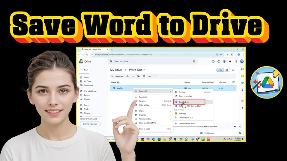This screenshot has height=161, width=287.
Task: Collapse the upload complete panel
Action: (x=235, y=126)
